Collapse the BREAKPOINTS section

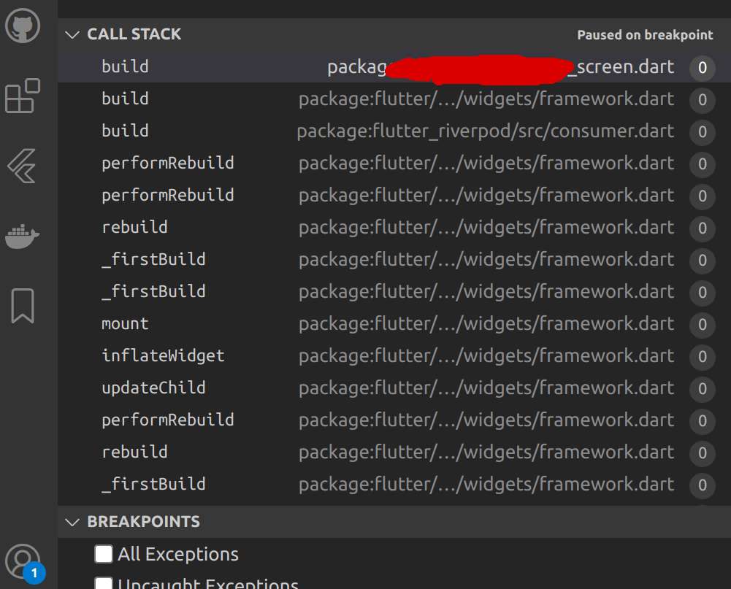coord(72,522)
